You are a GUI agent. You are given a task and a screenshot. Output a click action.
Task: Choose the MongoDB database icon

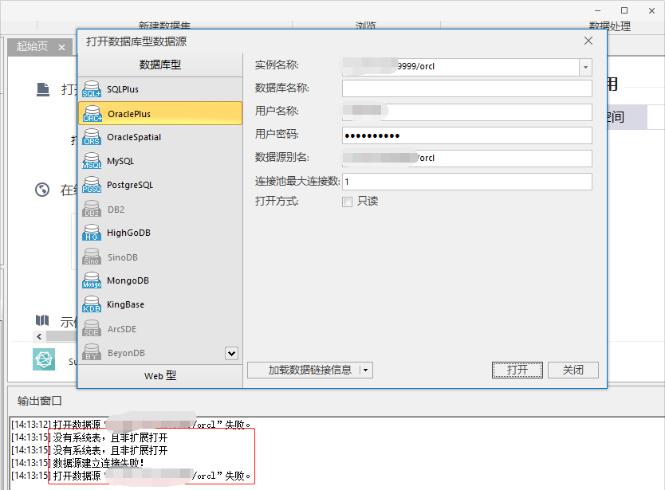pos(92,280)
